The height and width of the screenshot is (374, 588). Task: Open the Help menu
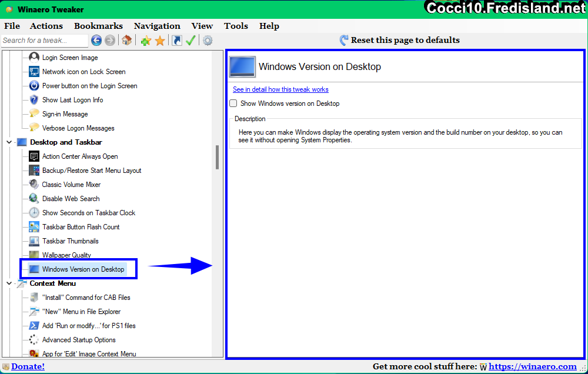click(269, 26)
